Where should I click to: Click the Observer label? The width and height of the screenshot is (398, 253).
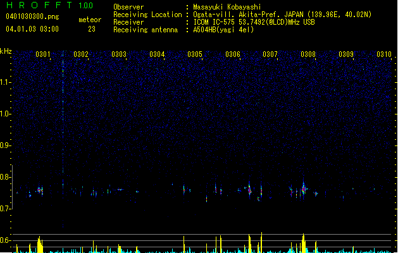(x=128, y=7)
